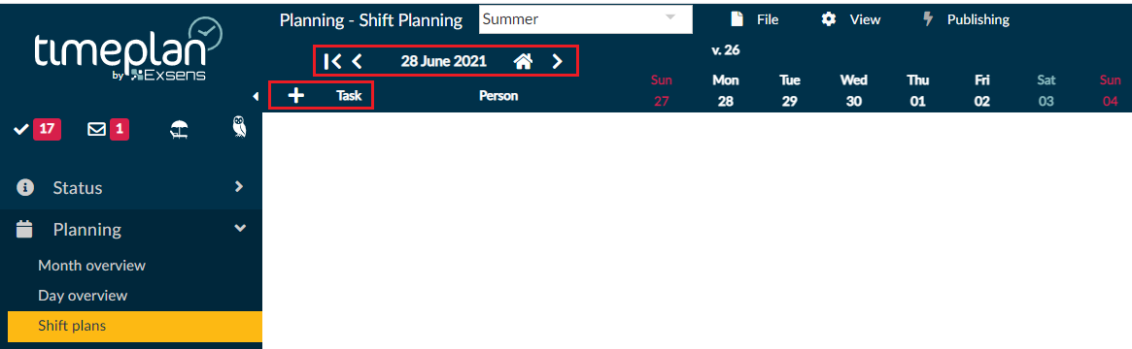Screen dimensions: 1132x349
Task: Open the Publishing menu
Action: point(966,19)
